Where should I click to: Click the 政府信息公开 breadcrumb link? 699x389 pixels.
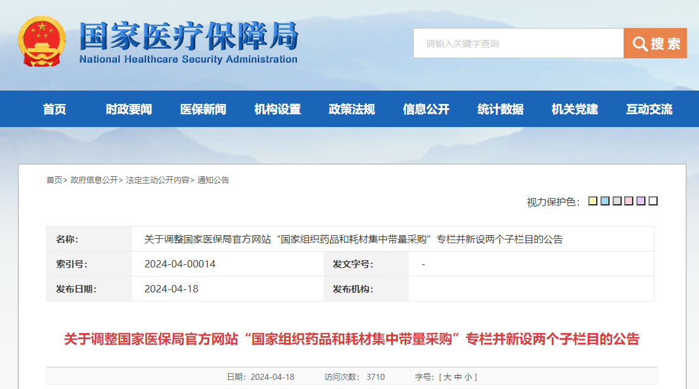[x=94, y=180]
